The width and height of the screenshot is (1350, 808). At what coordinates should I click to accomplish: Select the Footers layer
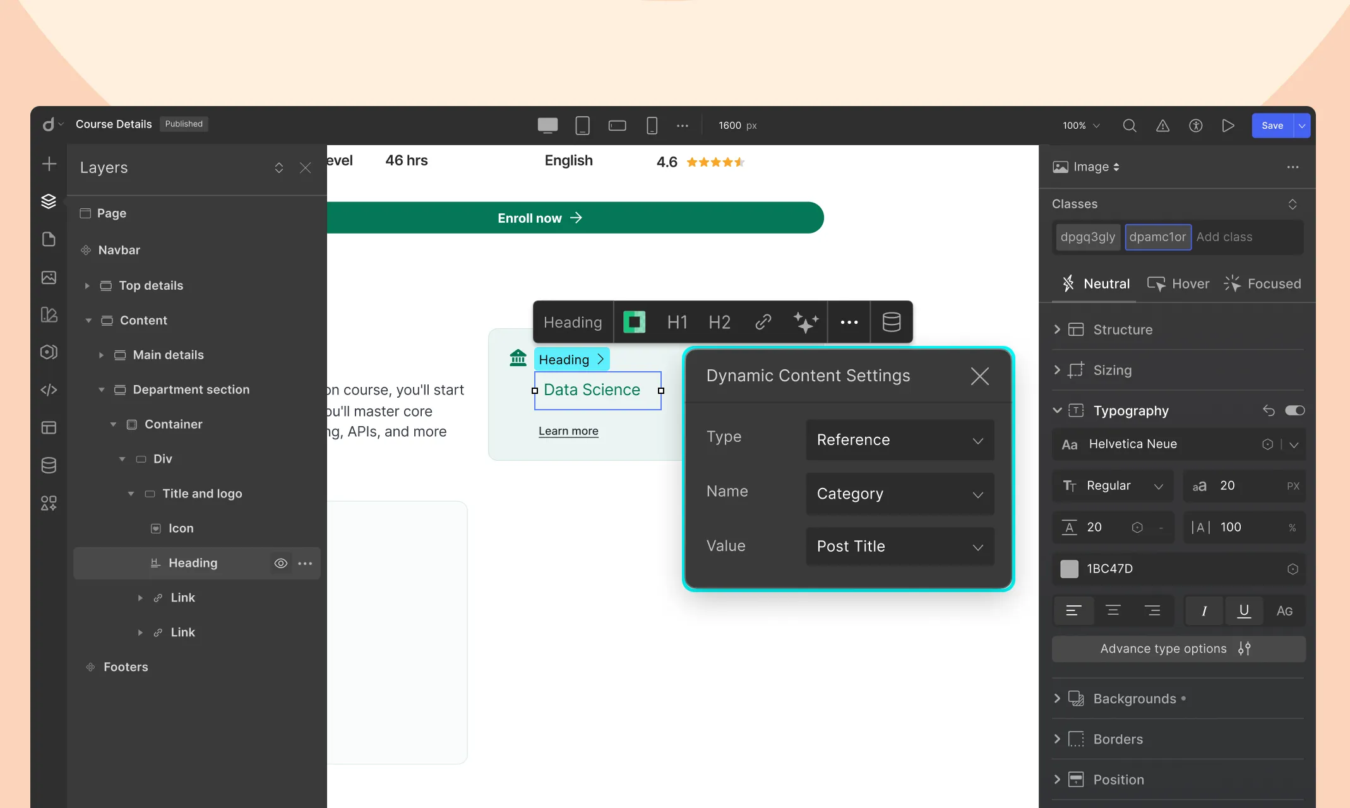click(x=125, y=667)
